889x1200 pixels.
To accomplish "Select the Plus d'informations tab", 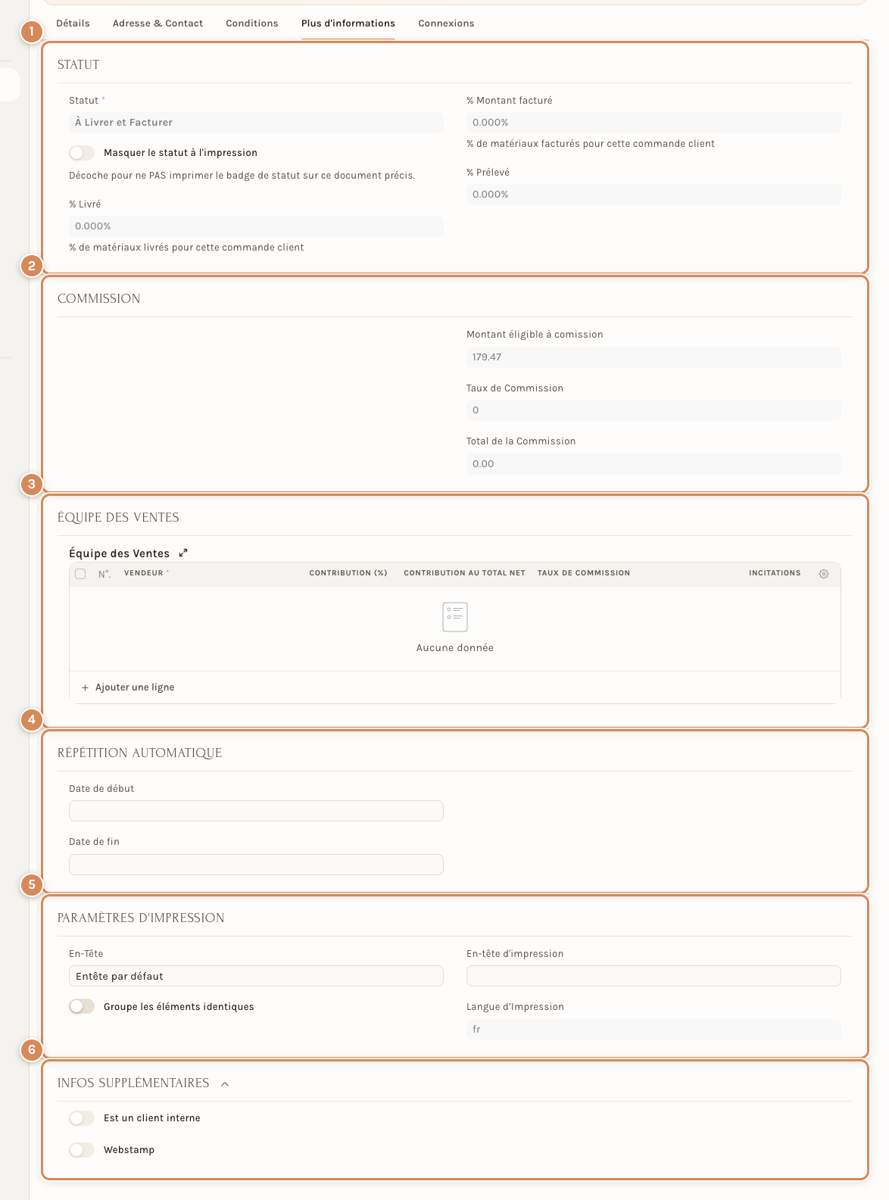I will [x=348, y=23].
